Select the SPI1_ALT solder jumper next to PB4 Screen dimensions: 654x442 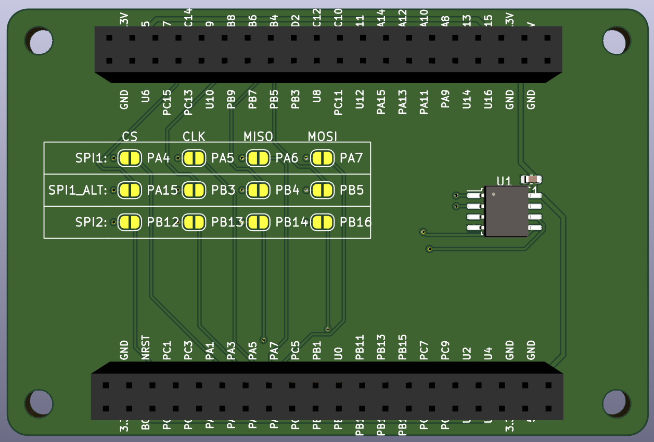point(258,190)
